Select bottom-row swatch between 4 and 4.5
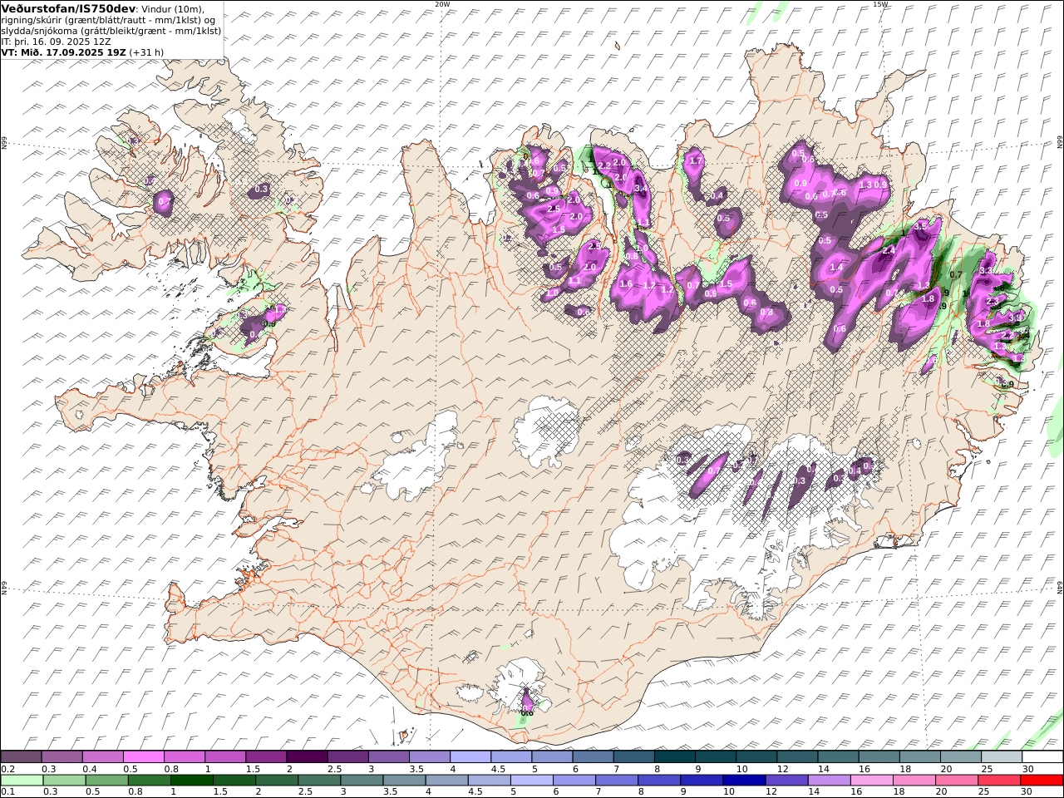Image resolution: width=1064 pixels, height=798 pixels. pyautogui.click(x=446, y=781)
